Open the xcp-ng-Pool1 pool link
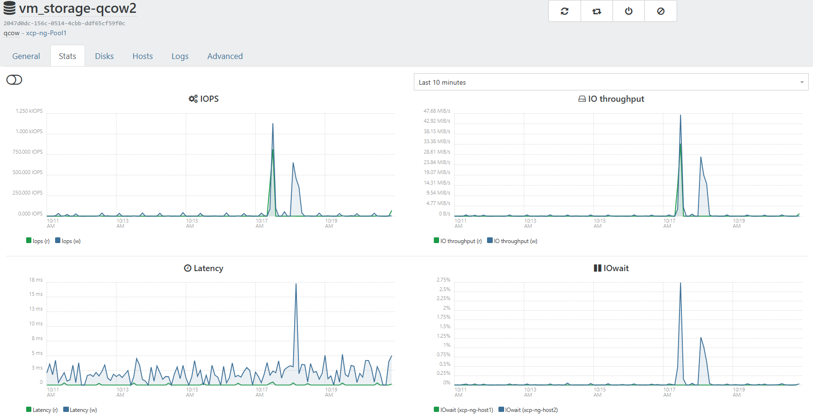 46,33
